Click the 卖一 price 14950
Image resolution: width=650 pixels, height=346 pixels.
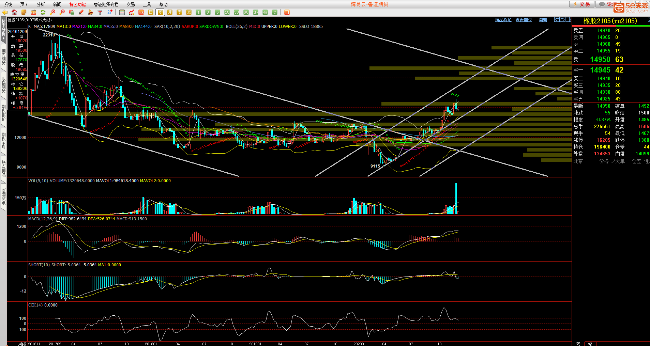click(600, 60)
